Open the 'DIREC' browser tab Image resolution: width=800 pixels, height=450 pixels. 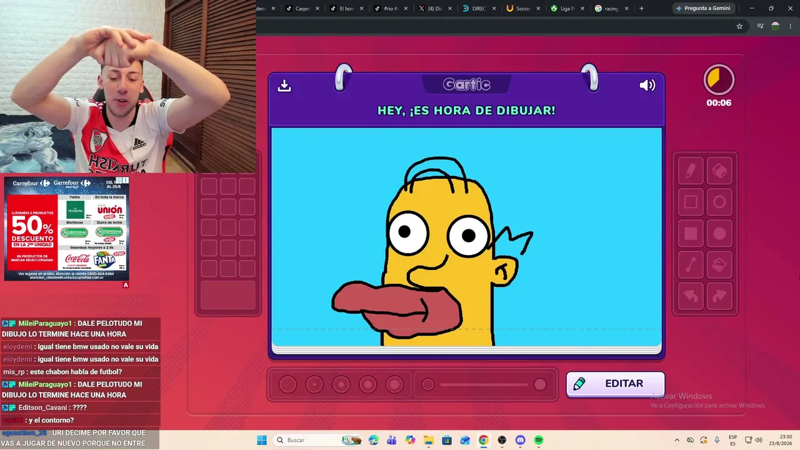coord(480,9)
